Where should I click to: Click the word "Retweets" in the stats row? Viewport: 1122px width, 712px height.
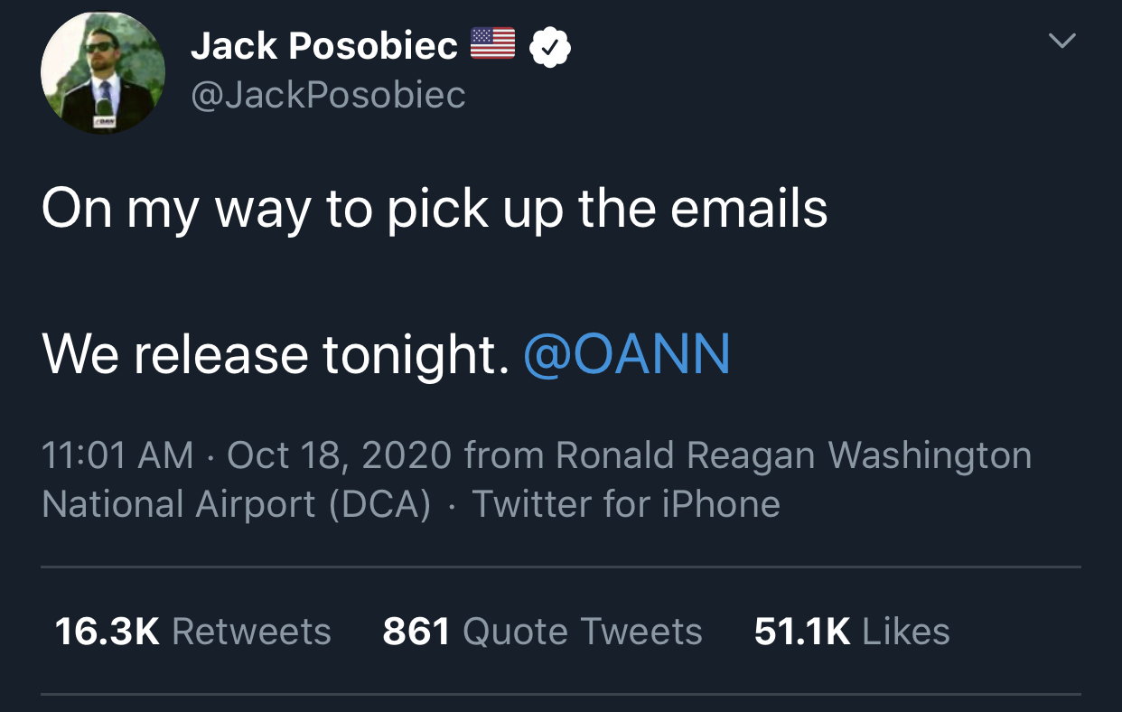[251, 632]
